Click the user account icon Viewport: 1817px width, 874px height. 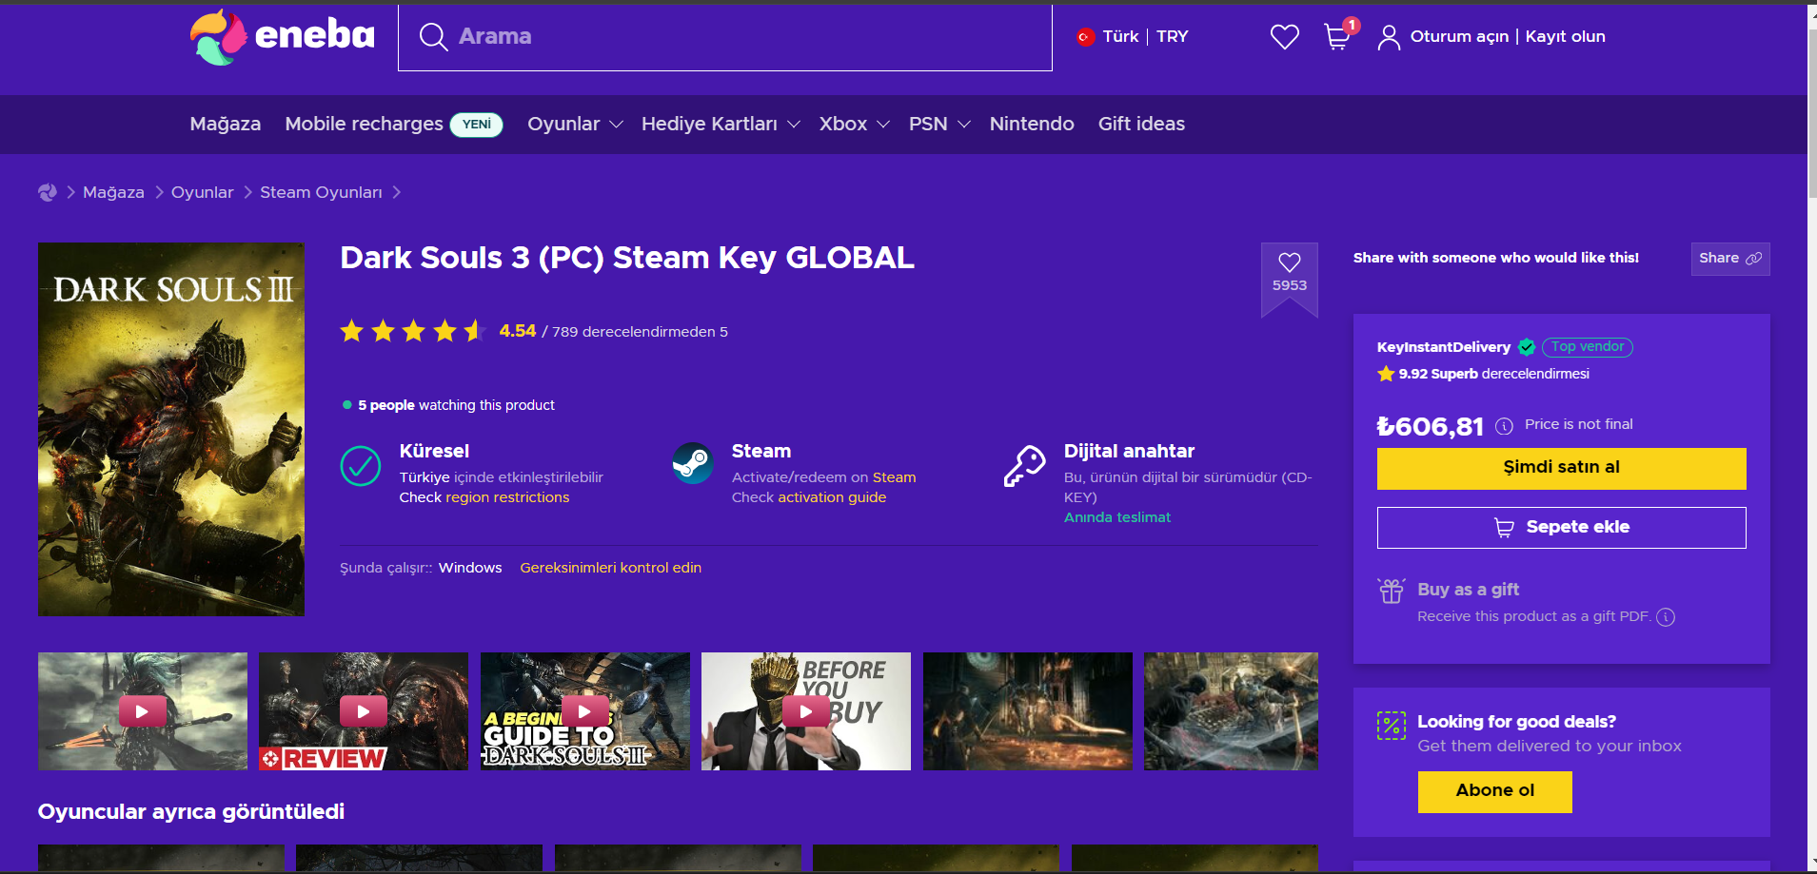pos(1389,37)
